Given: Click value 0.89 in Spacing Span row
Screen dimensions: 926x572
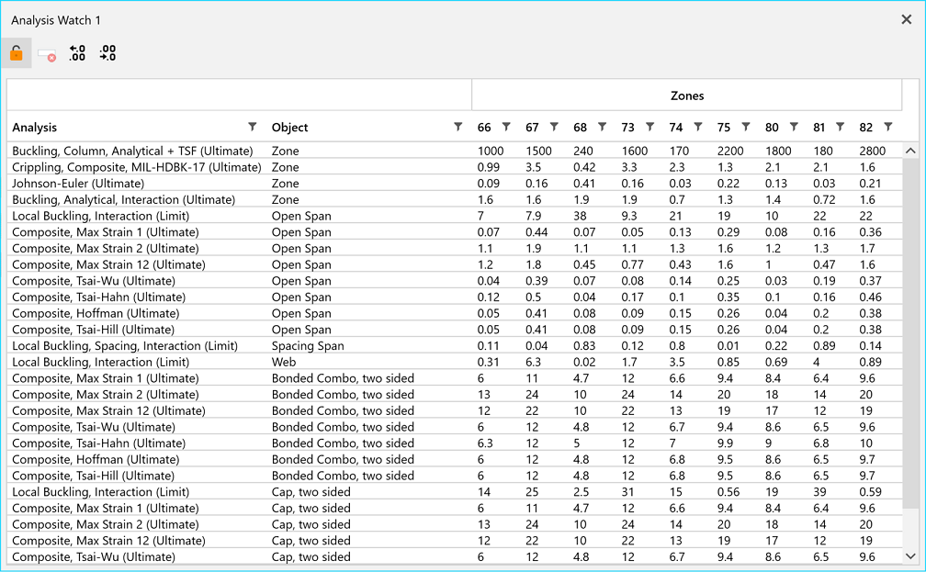Looking at the screenshot, I should 824,346.
